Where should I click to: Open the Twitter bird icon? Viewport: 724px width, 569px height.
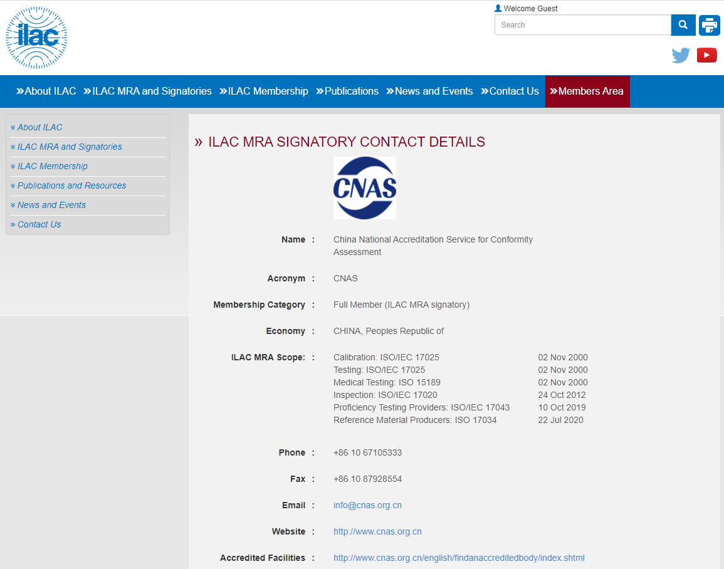(x=681, y=55)
